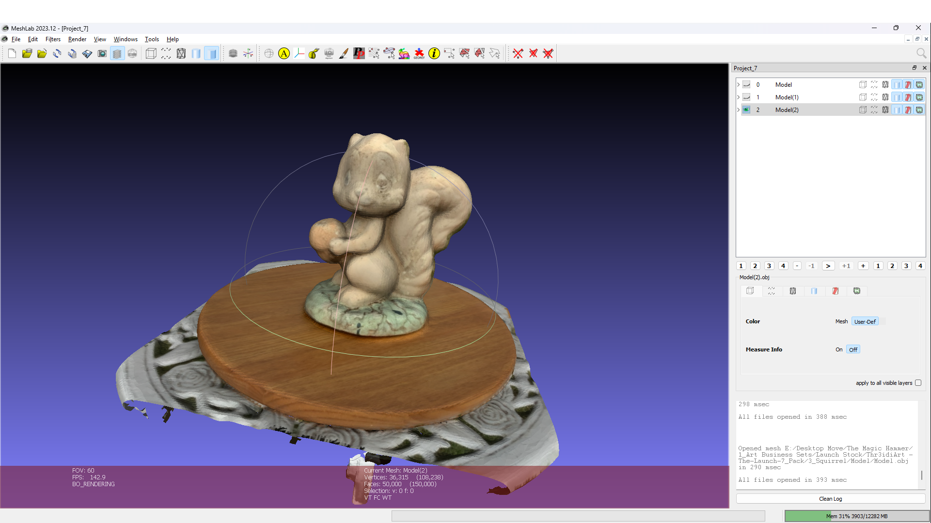Select faces in a rectangular region

coord(464,53)
